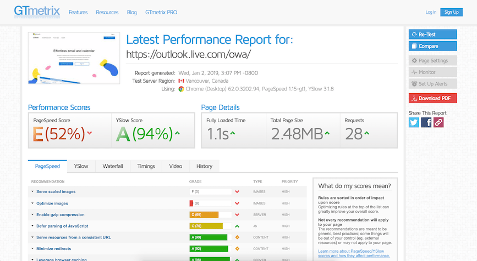Open Features in top navigation
This screenshot has width=477, height=261.
[78, 13]
